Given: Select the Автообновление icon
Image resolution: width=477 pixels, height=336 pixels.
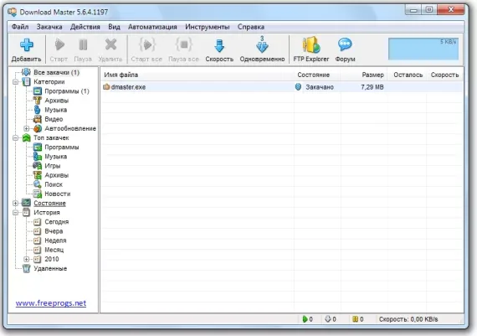Looking at the screenshot, I should pos(38,128).
